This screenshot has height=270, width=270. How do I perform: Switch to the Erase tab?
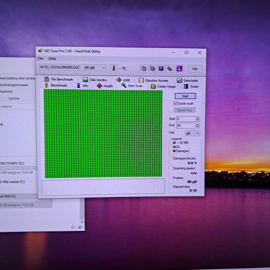click(191, 86)
